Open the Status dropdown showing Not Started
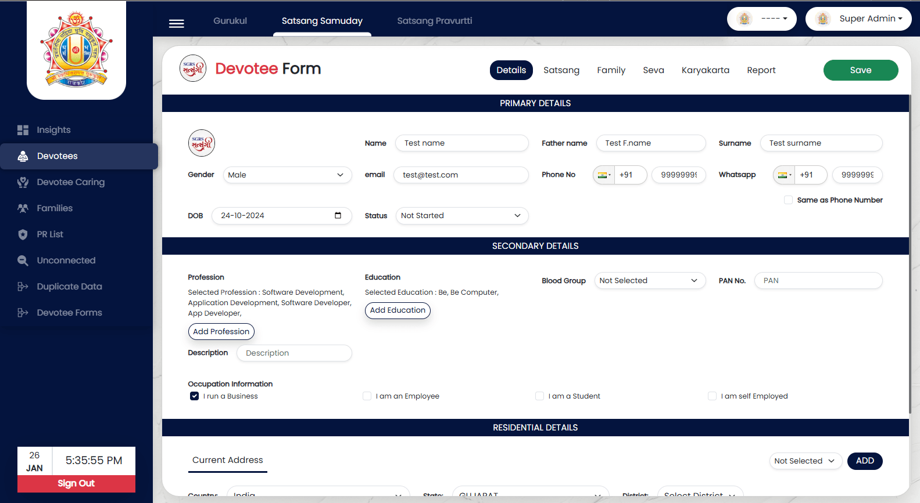The image size is (920, 503). pyautogui.click(x=461, y=216)
